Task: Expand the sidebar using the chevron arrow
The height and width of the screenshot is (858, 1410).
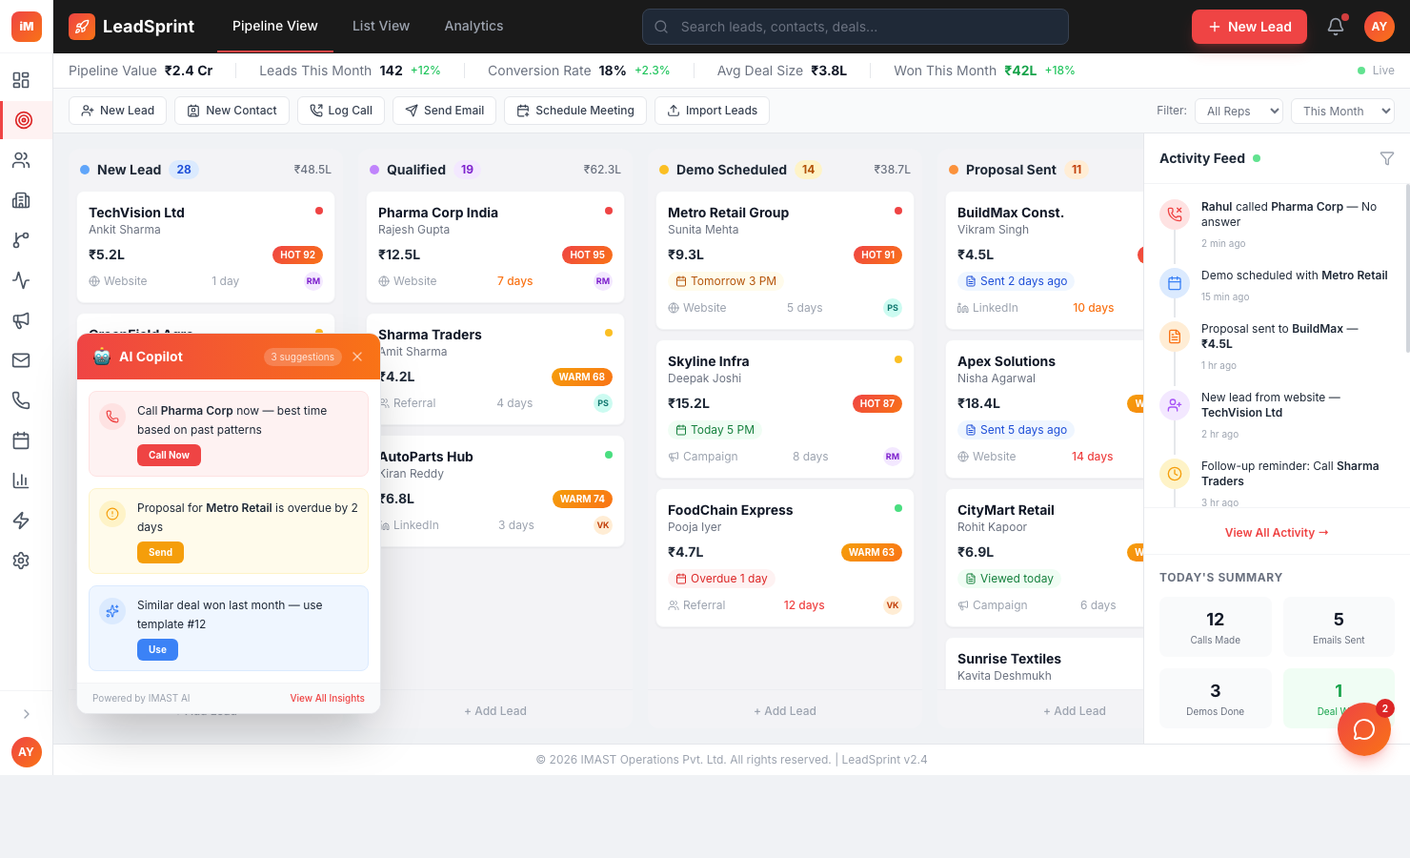Action: pos(26,713)
